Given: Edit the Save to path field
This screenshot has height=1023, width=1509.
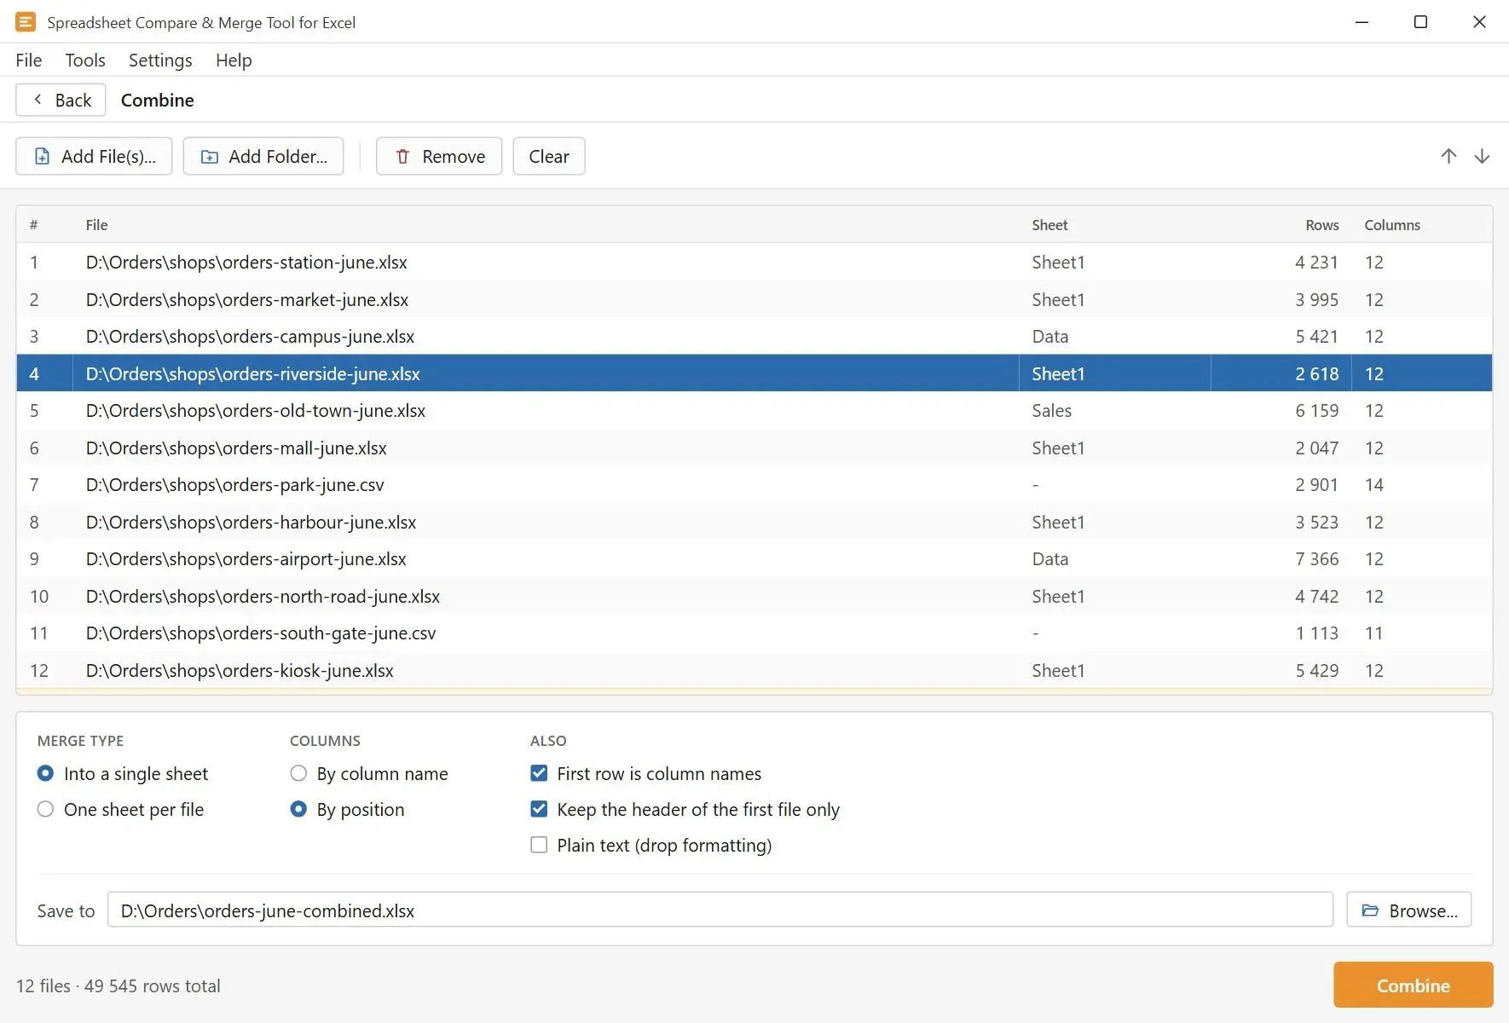Looking at the screenshot, I should pyautogui.click(x=720, y=910).
